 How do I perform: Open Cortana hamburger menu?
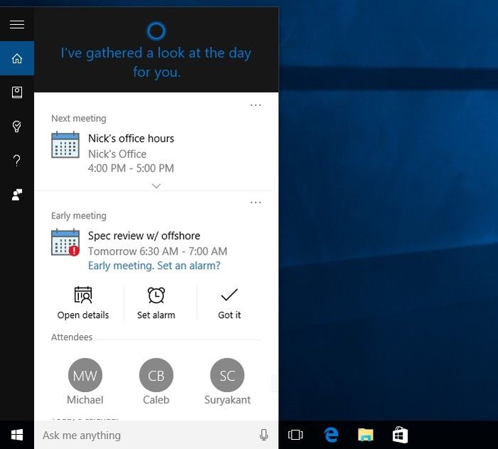[17, 24]
